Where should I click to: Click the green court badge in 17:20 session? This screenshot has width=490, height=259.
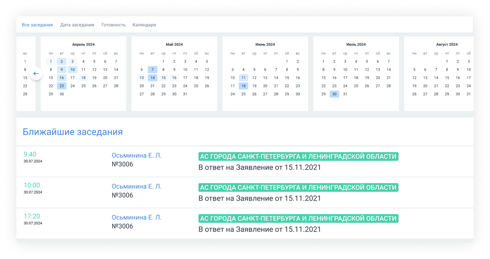point(298,219)
